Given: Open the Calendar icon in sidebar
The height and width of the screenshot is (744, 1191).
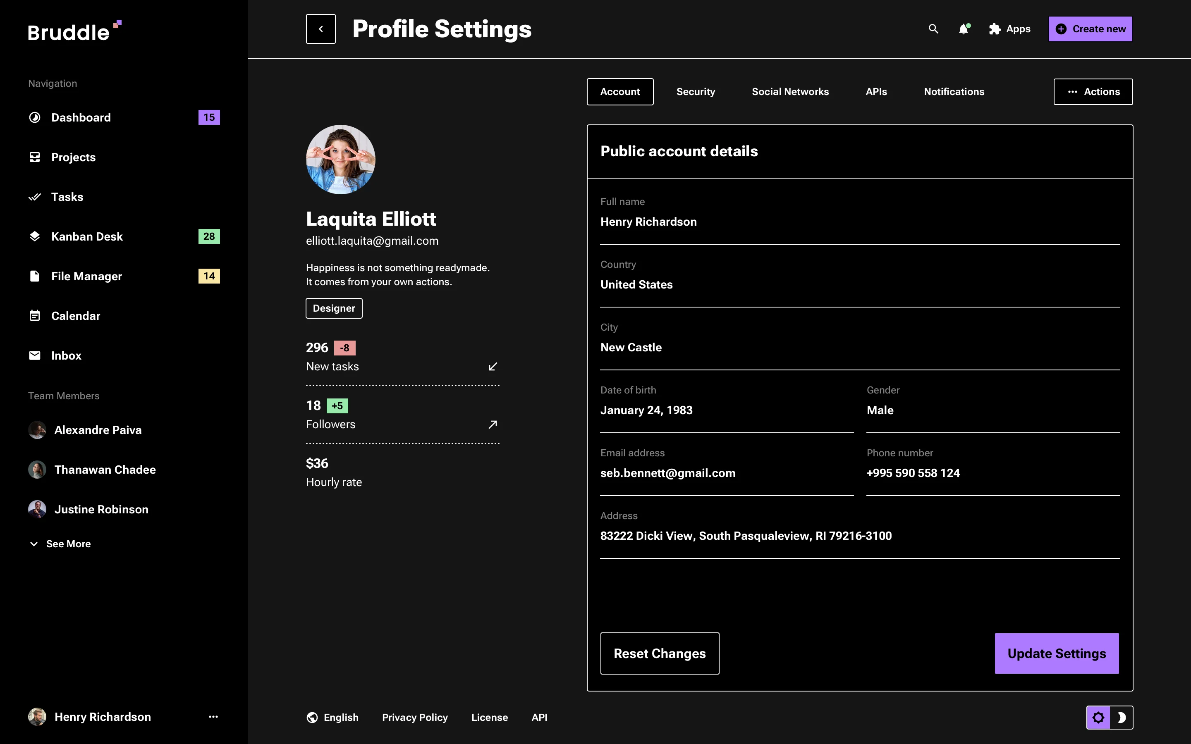Looking at the screenshot, I should 34,315.
